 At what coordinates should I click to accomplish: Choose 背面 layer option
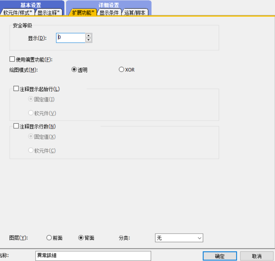81,238
